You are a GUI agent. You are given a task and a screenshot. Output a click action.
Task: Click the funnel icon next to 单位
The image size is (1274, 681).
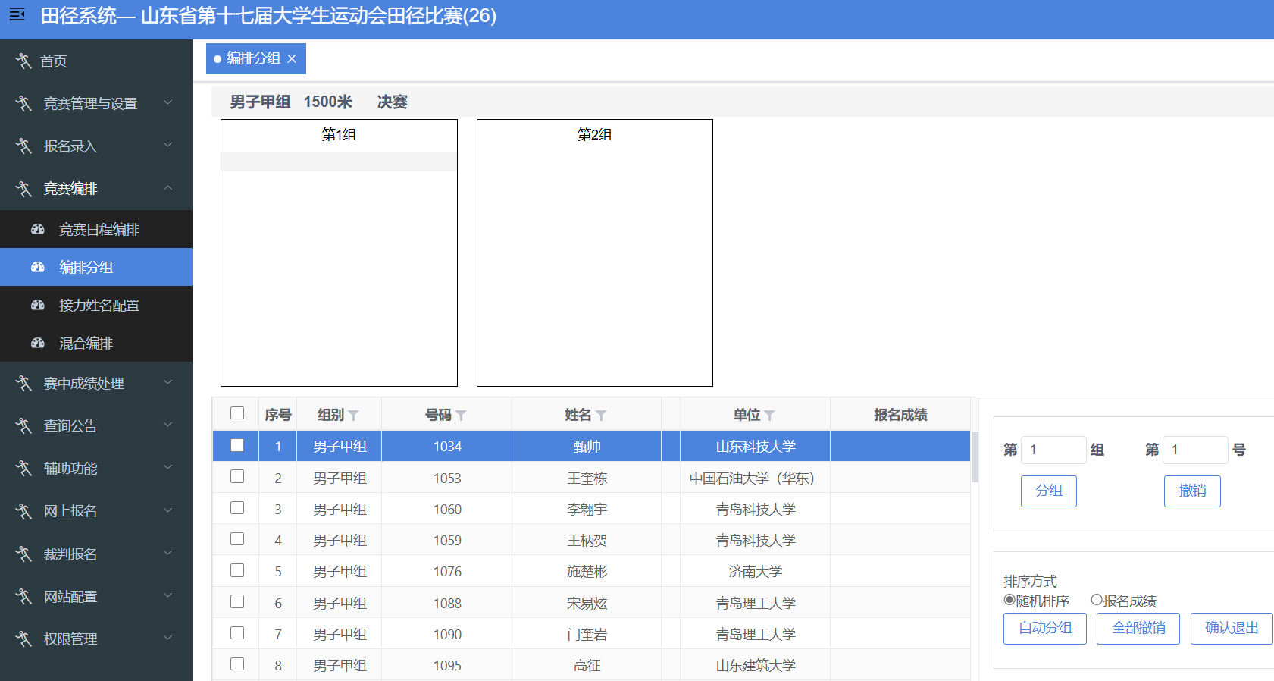pos(769,416)
